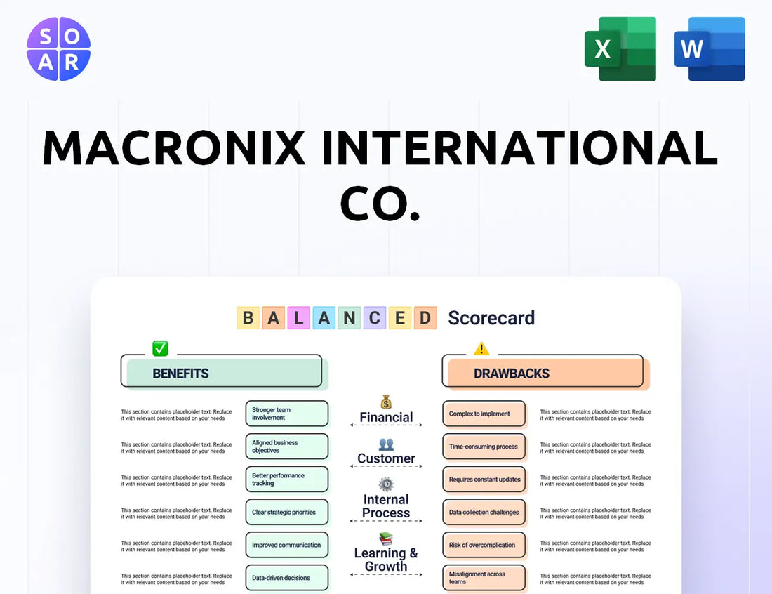Select 'Aligned business objectives' box
The image size is (772, 594).
(x=287, y=447)
